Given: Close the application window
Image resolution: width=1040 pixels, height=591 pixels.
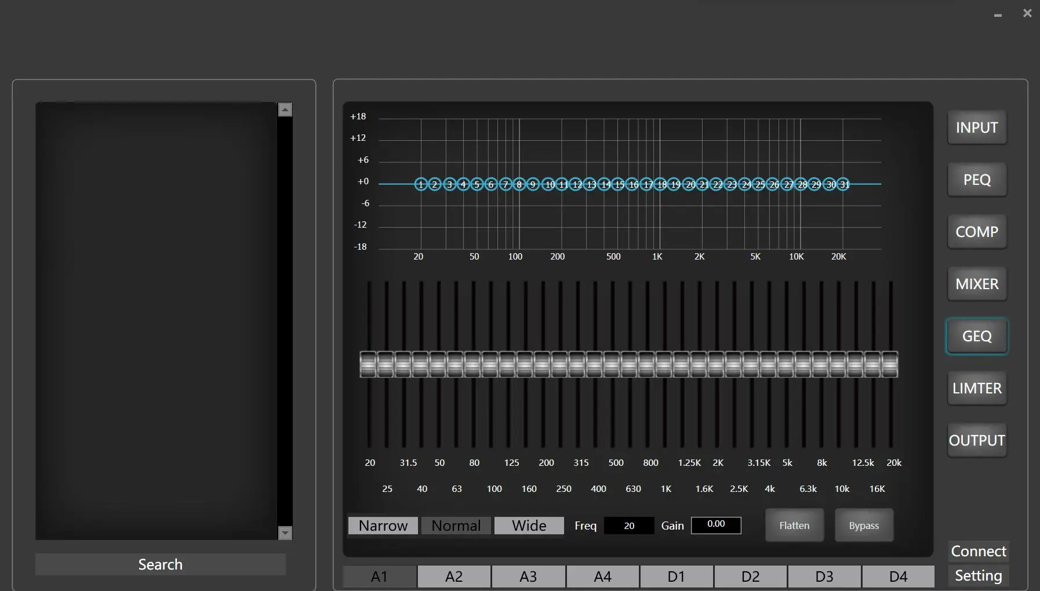Looking at the screenshot, I should pos(1027,13).
